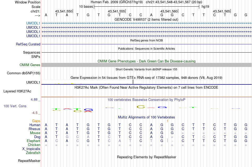
Task: Click the Sequences track label
Action: click(32, 53)
